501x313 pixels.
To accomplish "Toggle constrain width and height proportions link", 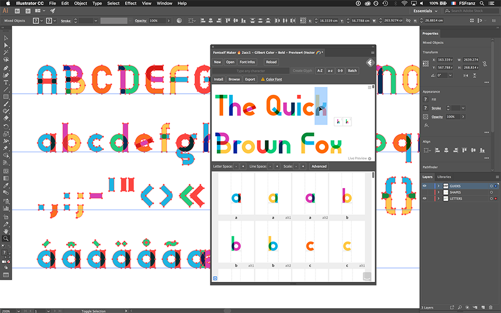I will click(x=485, y=64).
